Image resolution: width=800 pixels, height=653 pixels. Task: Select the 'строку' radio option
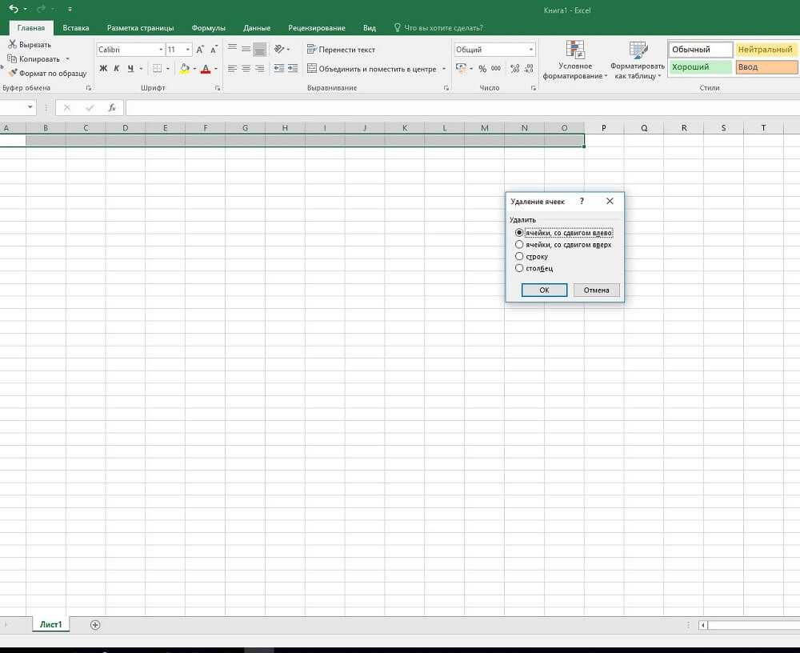tap(519, 257)
